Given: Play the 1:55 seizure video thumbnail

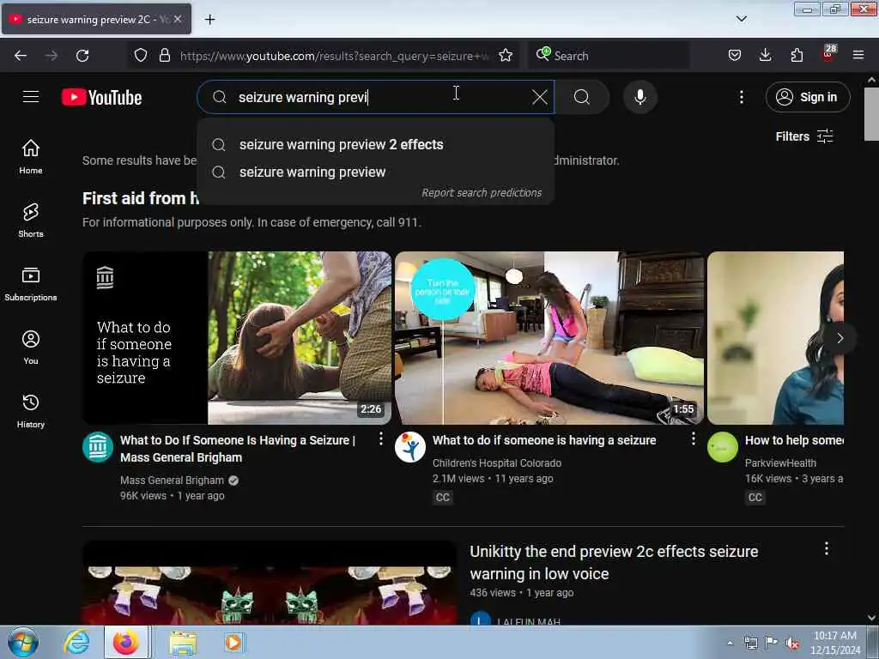Looking at the screenshot, I should point(549,338).
